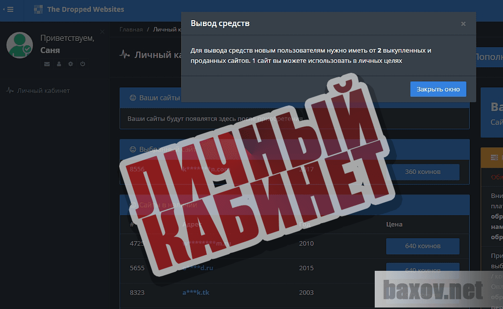Close the Вывод средств dialog with its X
Screen dimensions: 503x309
tap(463, 23)
